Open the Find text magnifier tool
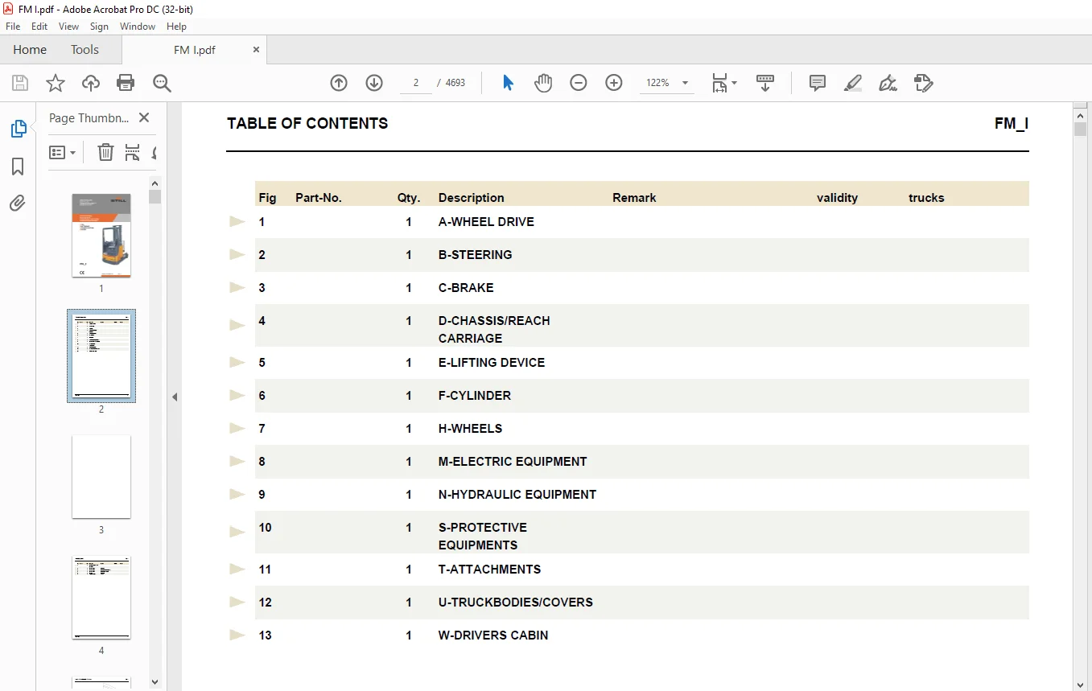 click(x=162, y=83)
